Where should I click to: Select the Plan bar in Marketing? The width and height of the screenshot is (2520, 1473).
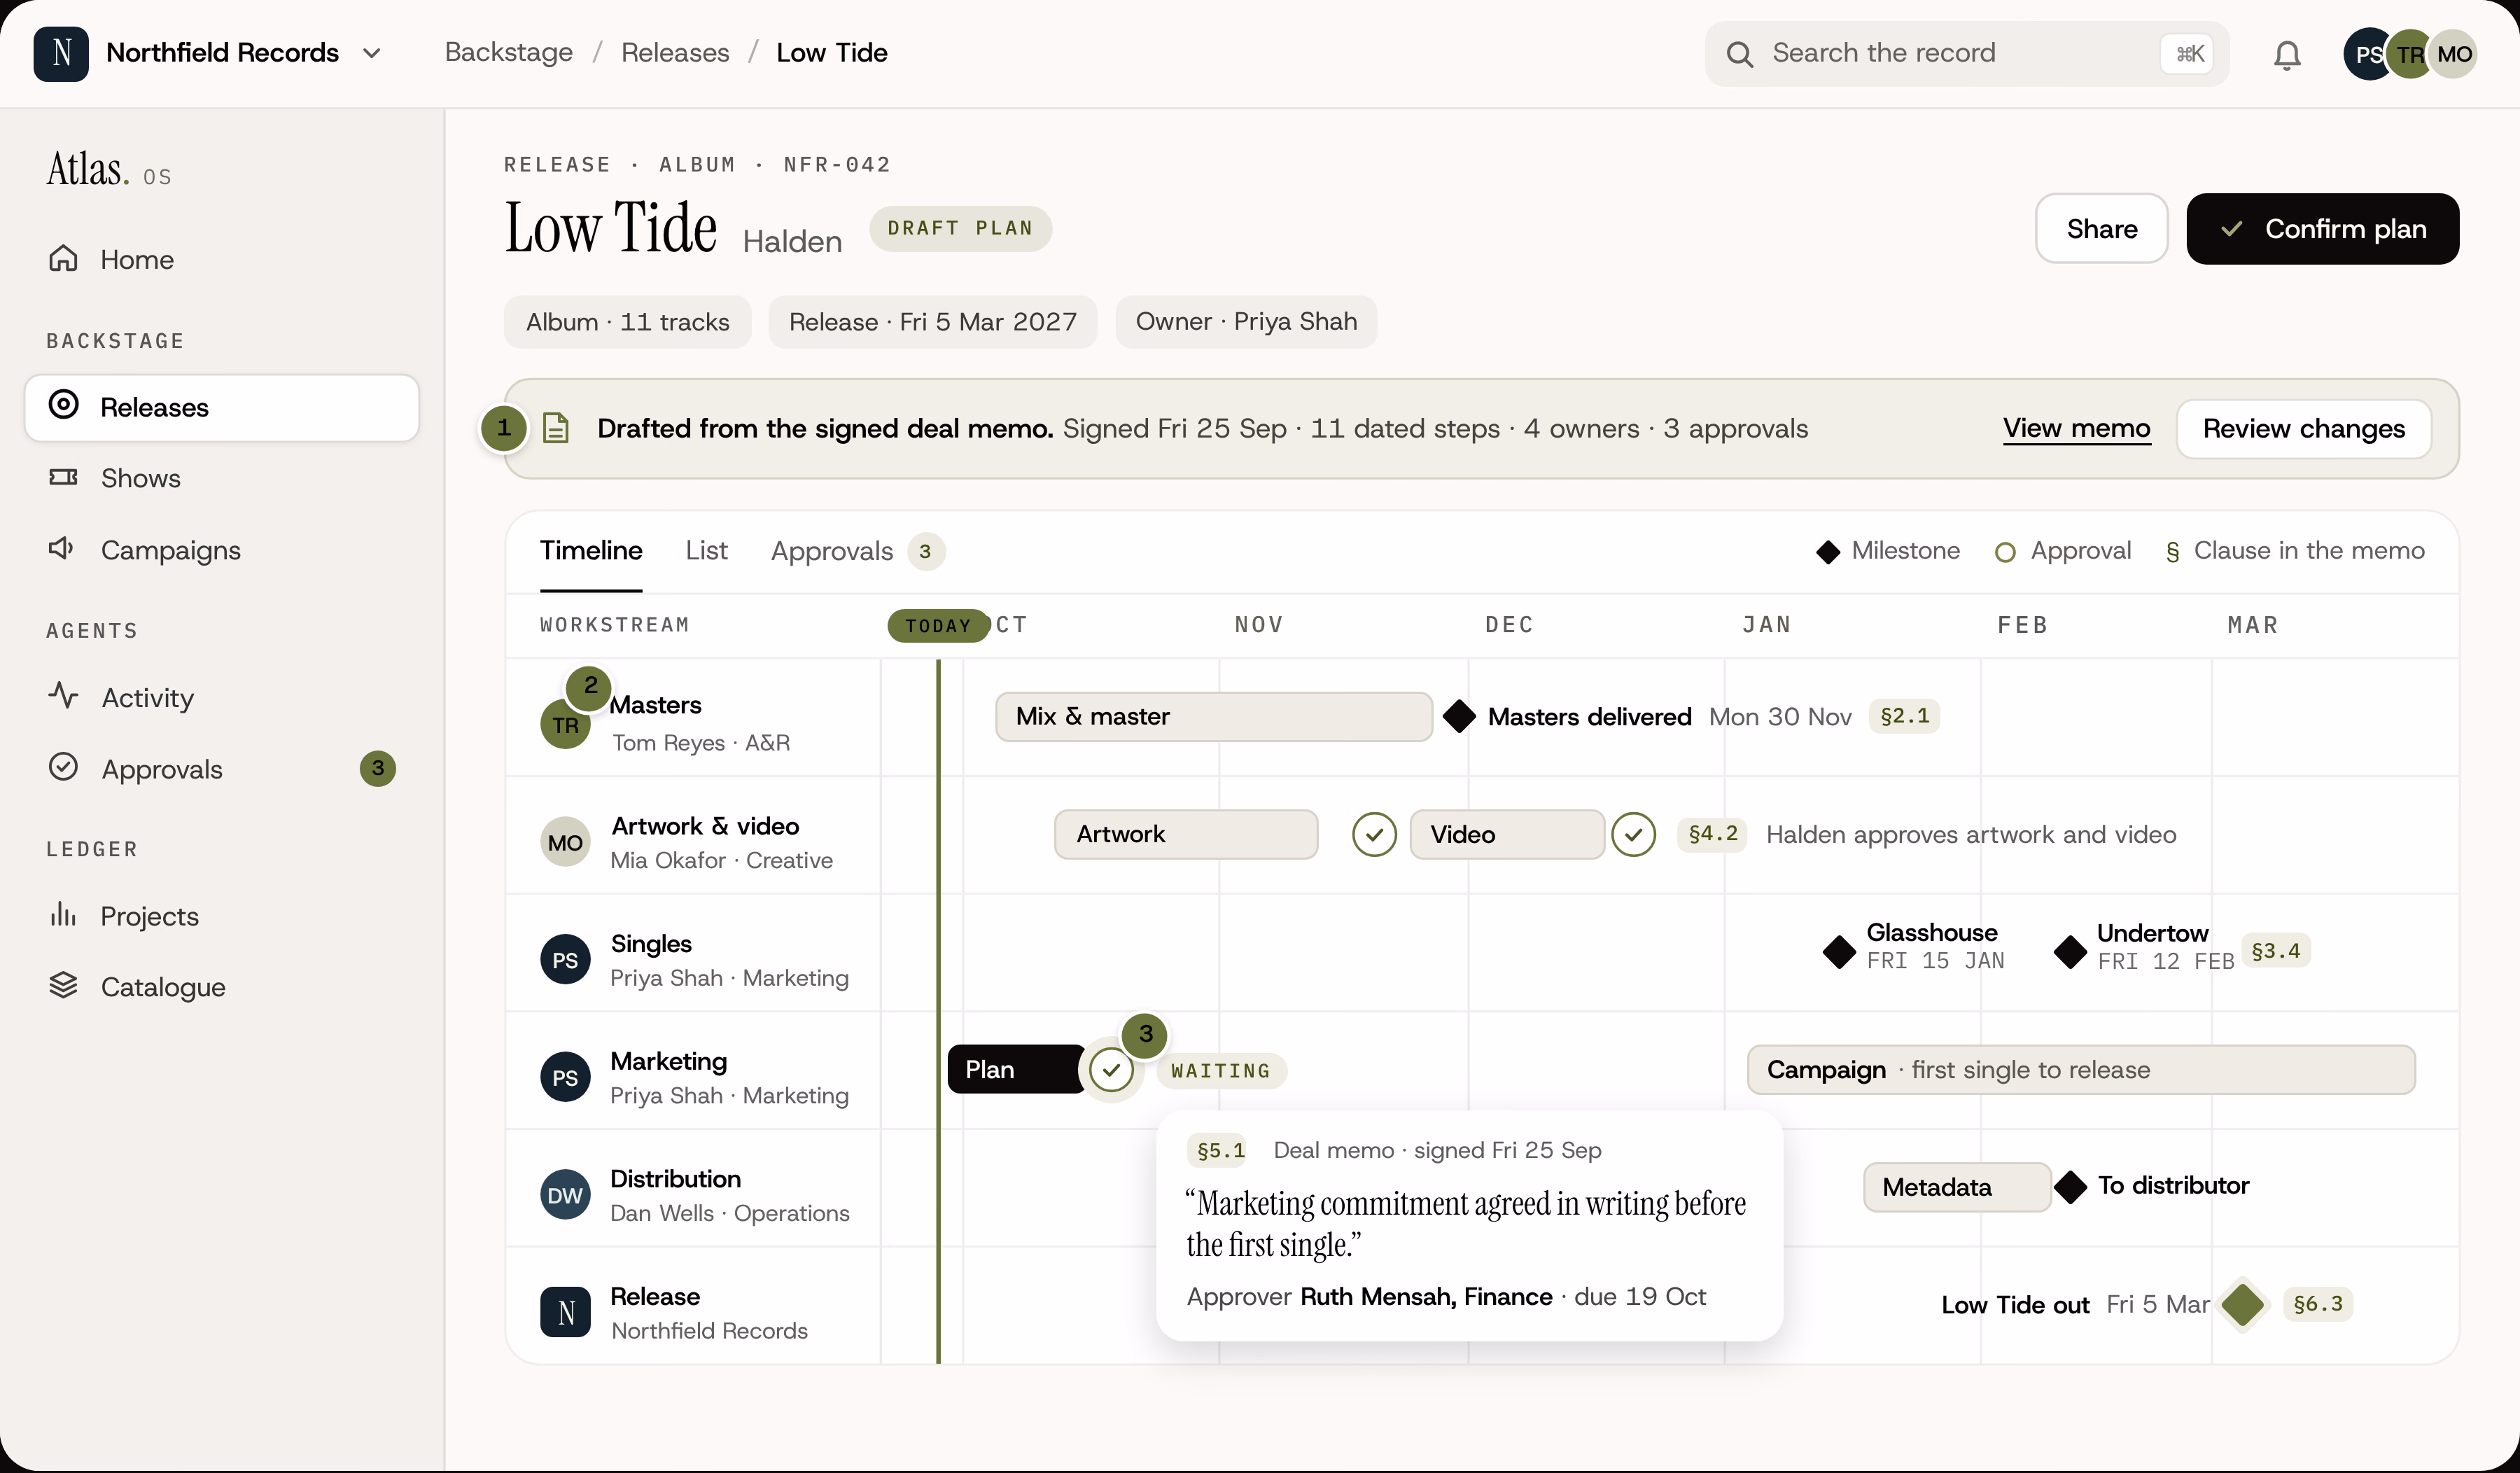1015,1069
